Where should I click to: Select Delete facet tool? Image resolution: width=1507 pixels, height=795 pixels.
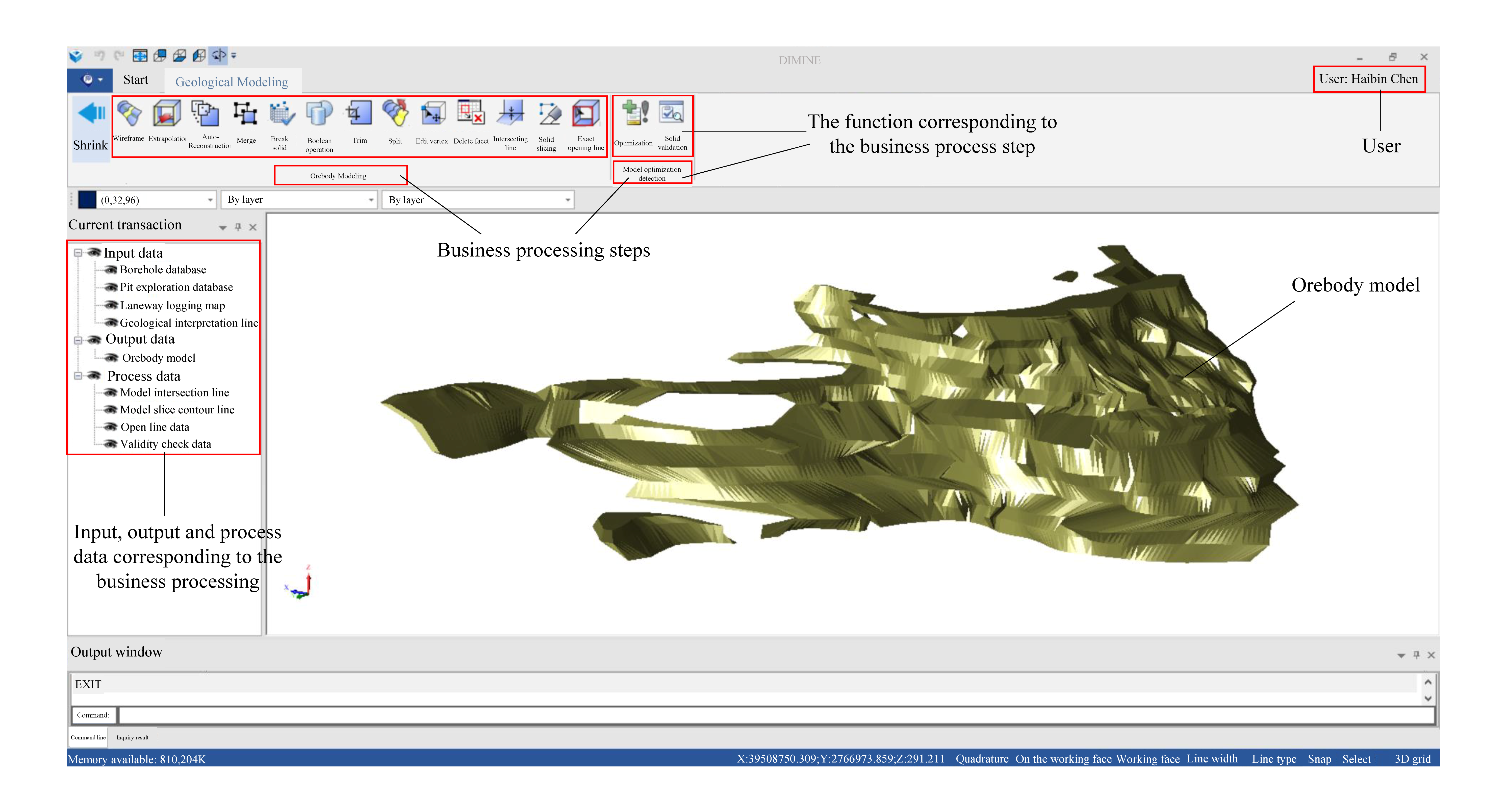pyautogui.click(x=471, y=122)
